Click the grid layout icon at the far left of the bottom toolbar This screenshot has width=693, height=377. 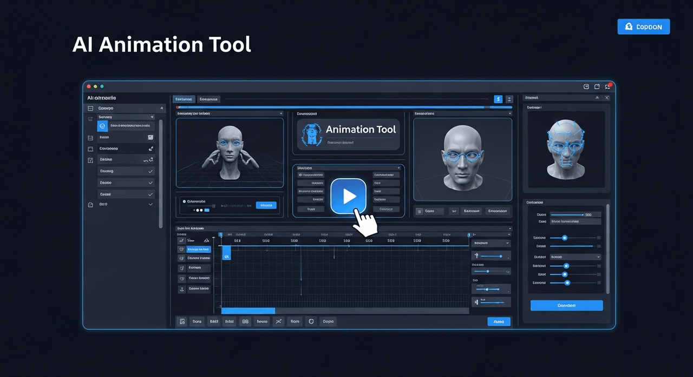[182, 321]
